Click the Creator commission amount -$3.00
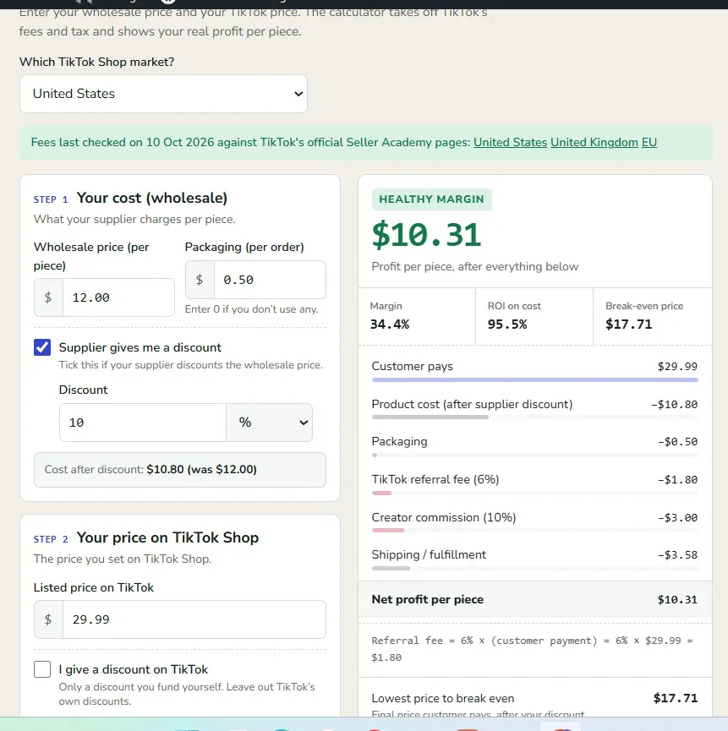728x731 pixels. (x=677, y=518)
